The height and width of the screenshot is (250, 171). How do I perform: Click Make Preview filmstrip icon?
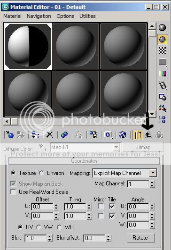point(163,85)
